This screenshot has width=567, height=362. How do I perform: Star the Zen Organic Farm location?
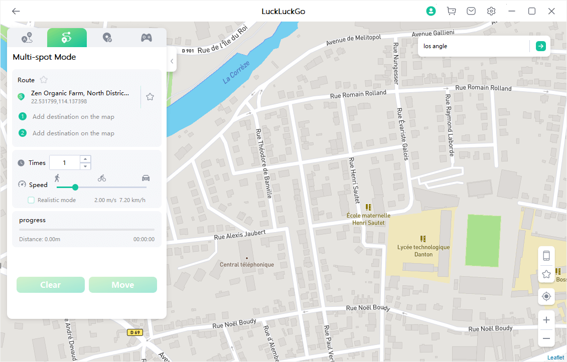click(150, 97)
